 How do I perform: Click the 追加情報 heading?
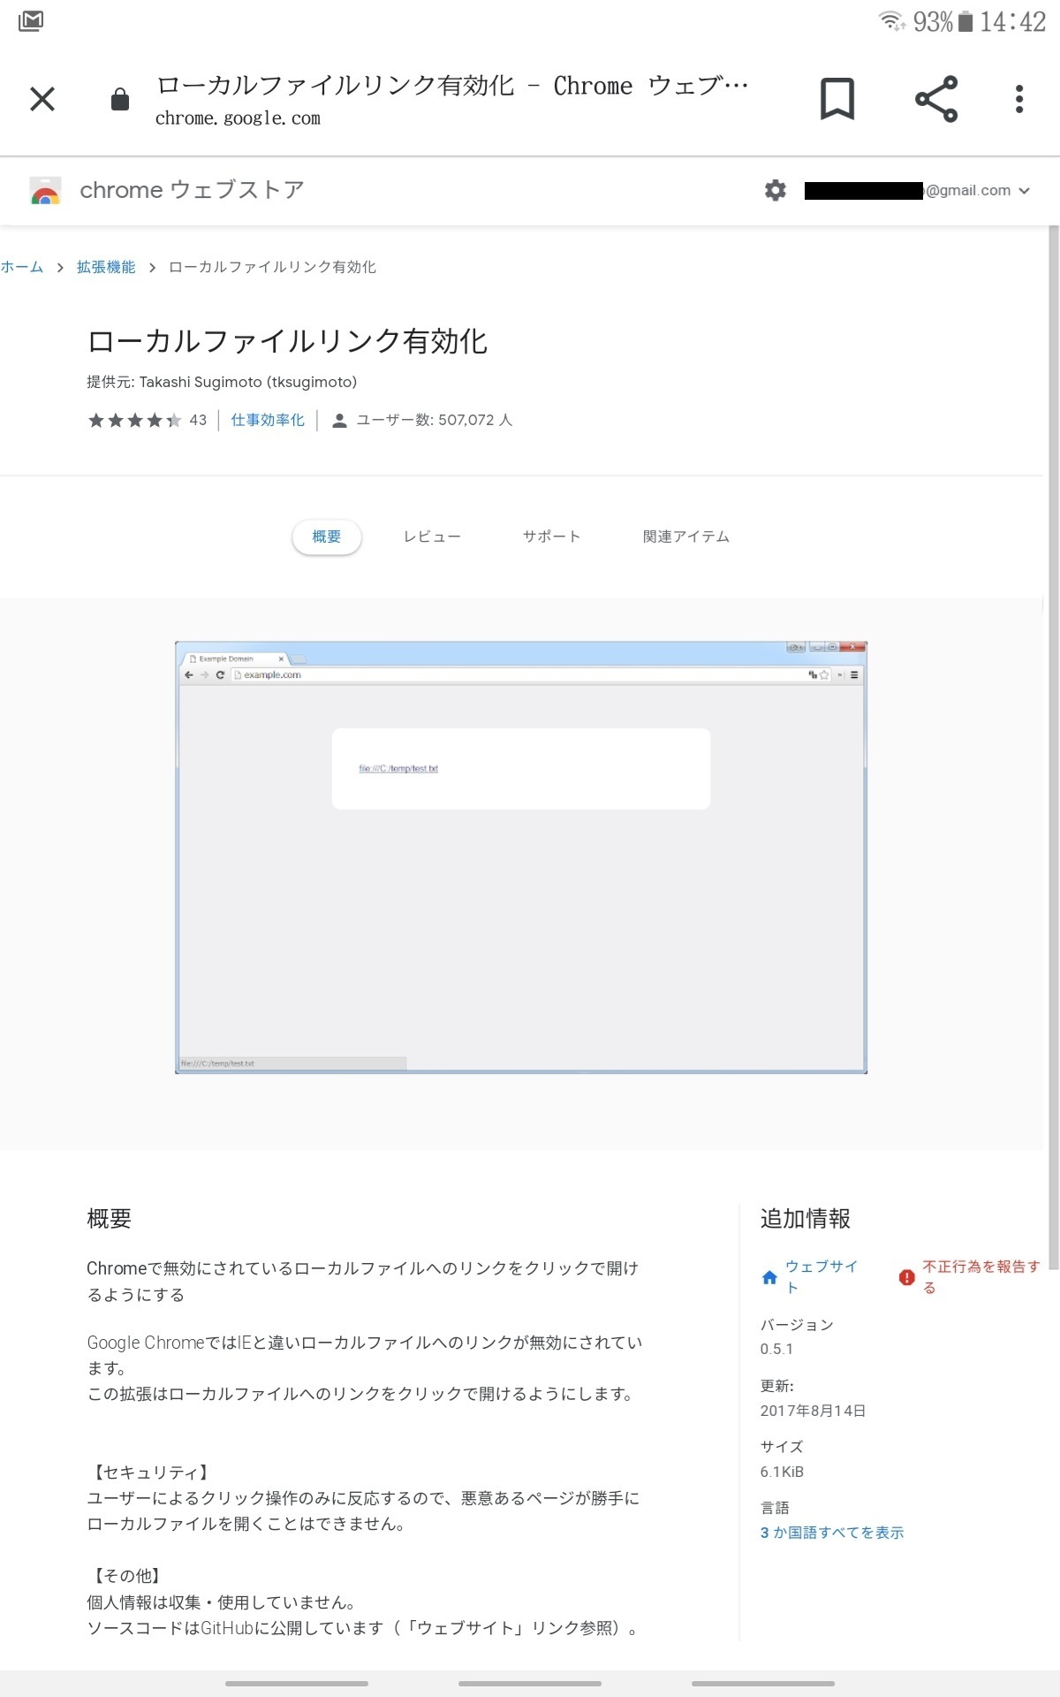pyautogui.click(x=806, y=1219)
